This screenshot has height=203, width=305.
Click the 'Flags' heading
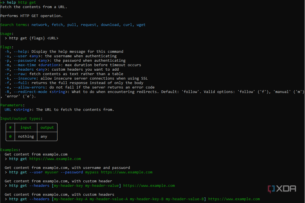tap(6, 47)
